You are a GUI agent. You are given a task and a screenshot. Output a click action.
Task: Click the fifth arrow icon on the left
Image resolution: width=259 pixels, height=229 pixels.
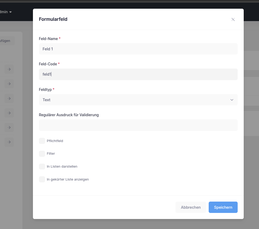(x=9, y=127)
